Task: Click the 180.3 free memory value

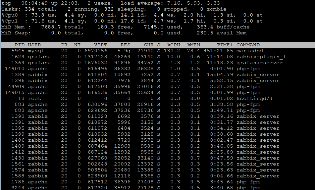Action: point(106,27)
